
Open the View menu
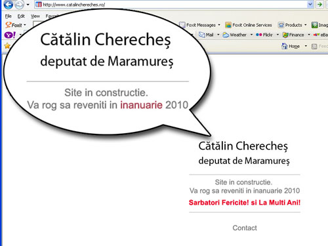click(35, 16)
